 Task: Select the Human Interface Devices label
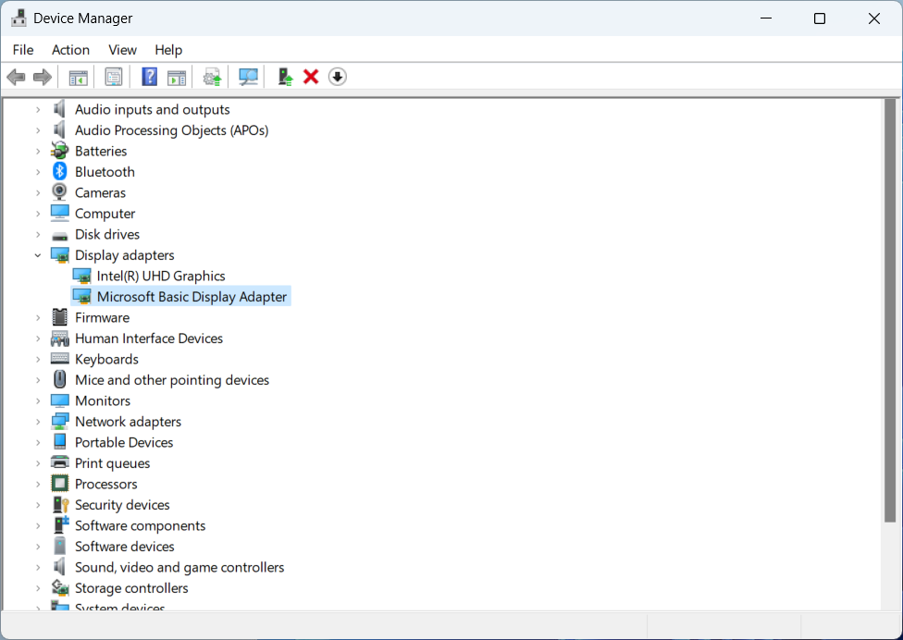(149, 338)
